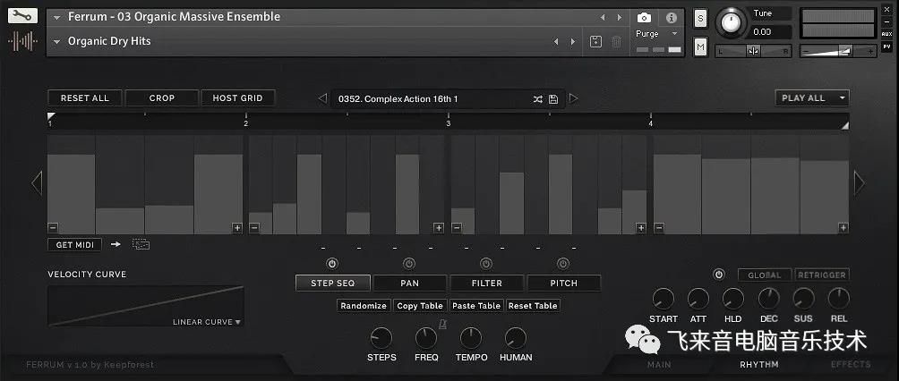899x381 pixels.
Task: Toggle AUX sends panel
Action: click(887, 34)
